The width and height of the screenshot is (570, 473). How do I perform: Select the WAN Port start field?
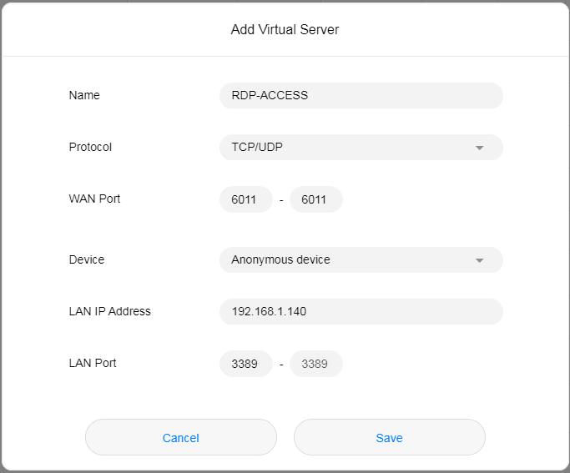pyautogui.click(x=245, y=199)
